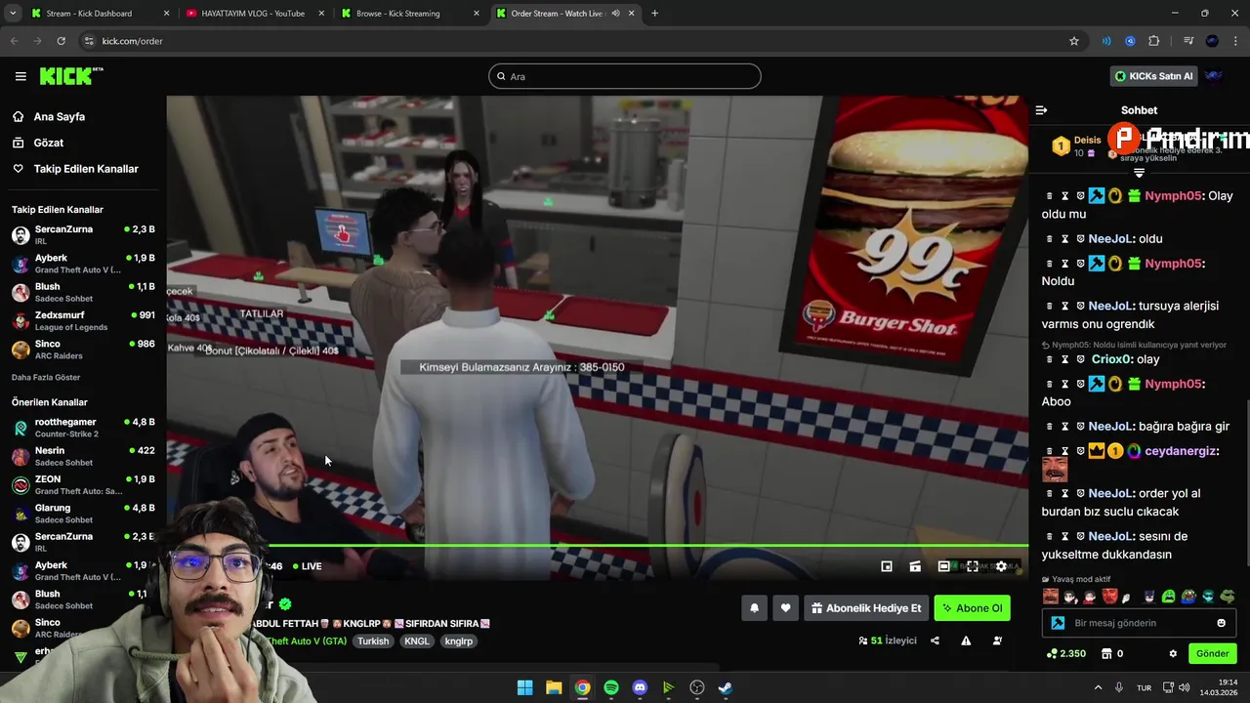Screen dimensions: 1250x703
Task: Open the shop icon showing 0
Action: tap(1111, 654)
